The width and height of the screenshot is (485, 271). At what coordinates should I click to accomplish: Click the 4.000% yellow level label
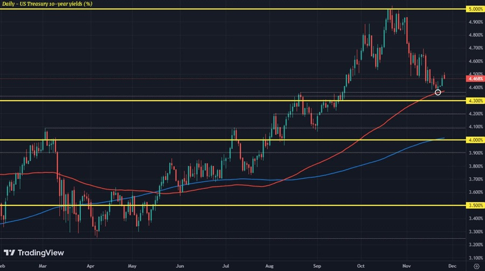(475, 140)
